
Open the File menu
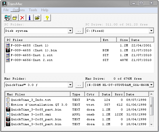6,10
